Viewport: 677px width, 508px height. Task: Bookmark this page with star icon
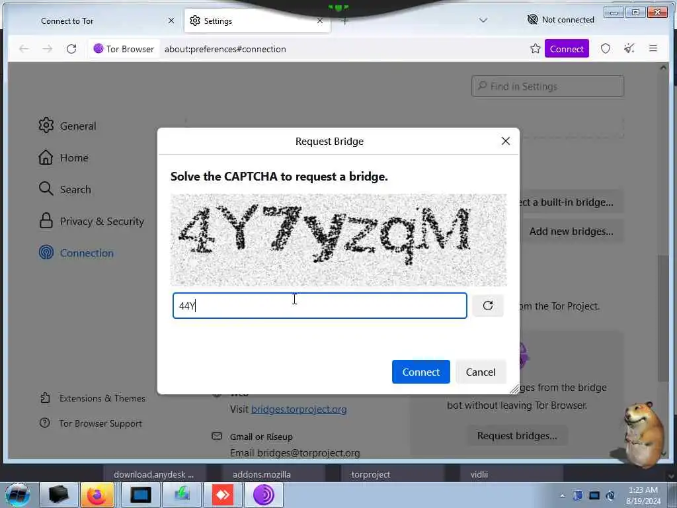point(535,49)
